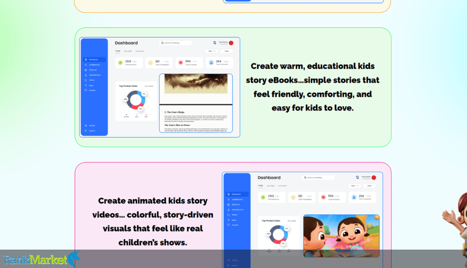Click Dashboard heading in video mockup
Image resolution: width=467 pixels, height=268 pixels.
(x=269, y=178)
